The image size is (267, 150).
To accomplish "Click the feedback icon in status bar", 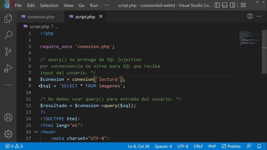I will (249, 146).
